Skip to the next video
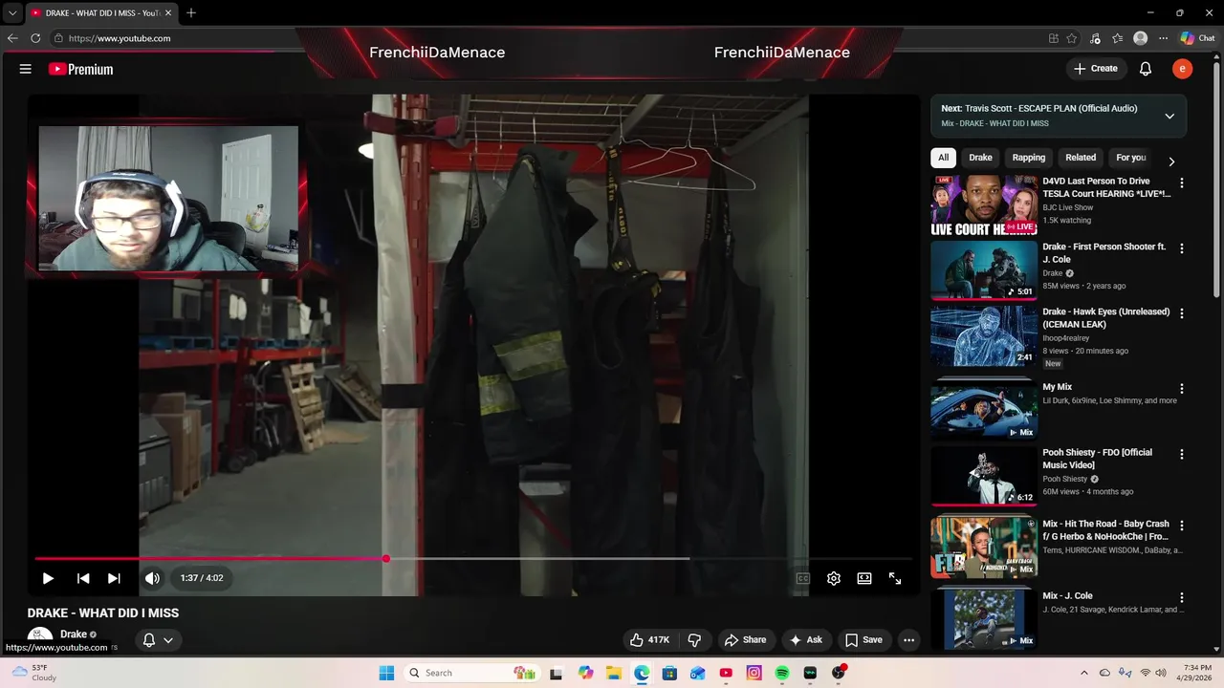1224x688 pixels. pyautogui.click(x=114, y=578)
